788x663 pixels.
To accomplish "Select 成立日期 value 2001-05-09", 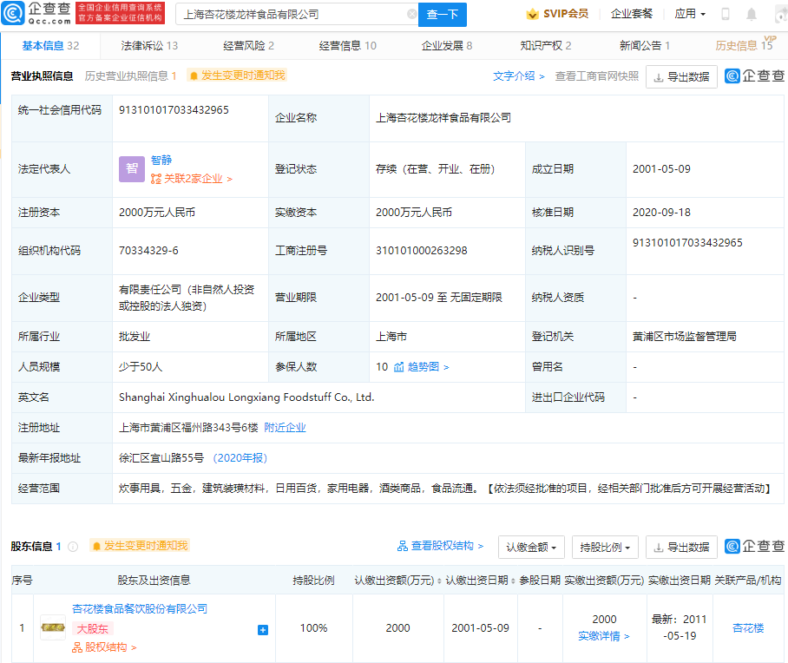I will (x=662, y=169).
